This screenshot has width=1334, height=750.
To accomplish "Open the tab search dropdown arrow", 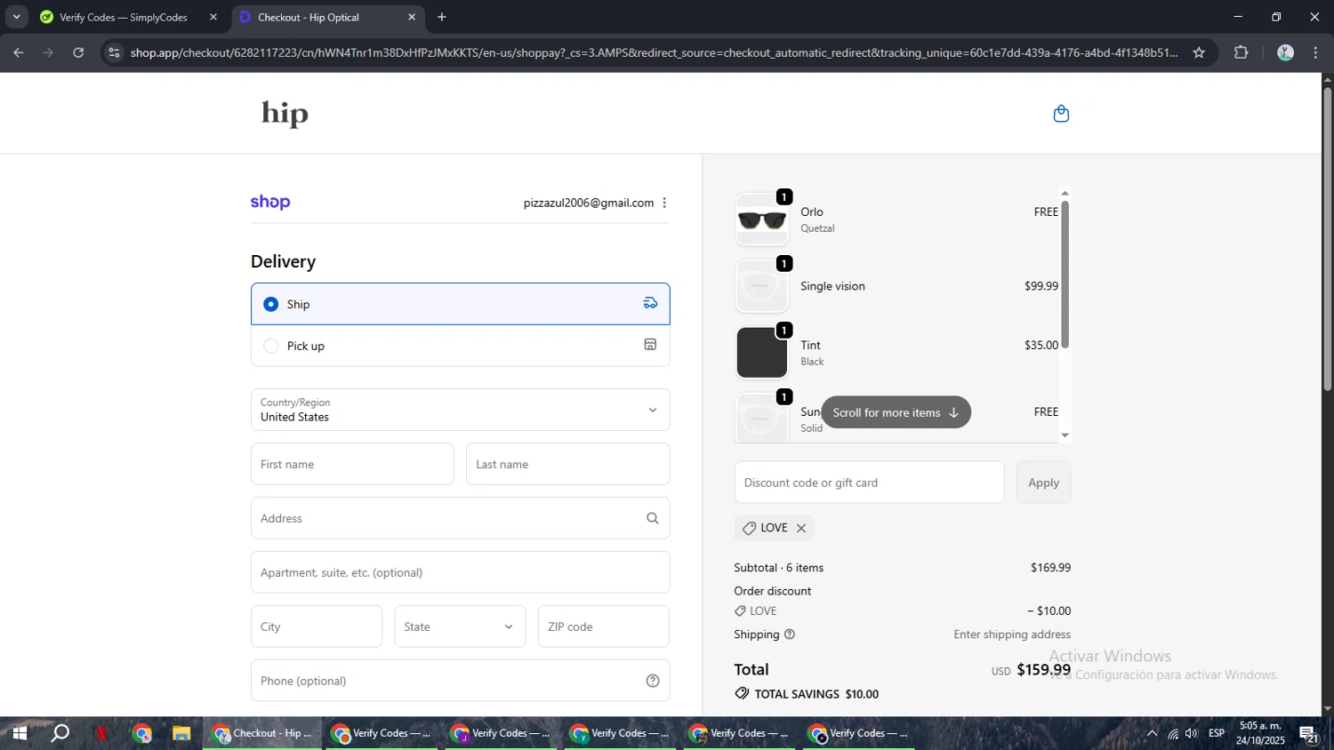I will click(x=16, y=17).
